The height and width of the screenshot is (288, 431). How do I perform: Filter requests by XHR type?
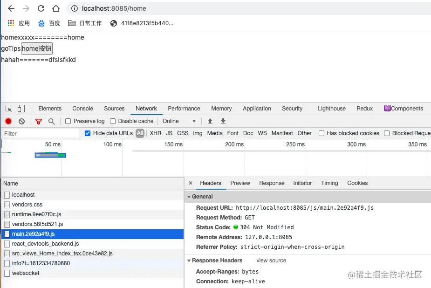[156, 133]
